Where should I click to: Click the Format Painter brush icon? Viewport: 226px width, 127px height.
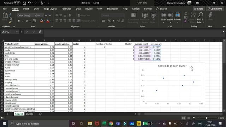click(10, 22)
